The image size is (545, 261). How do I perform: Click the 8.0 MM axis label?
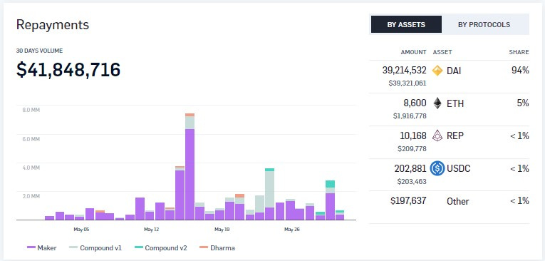click(31, 110)
